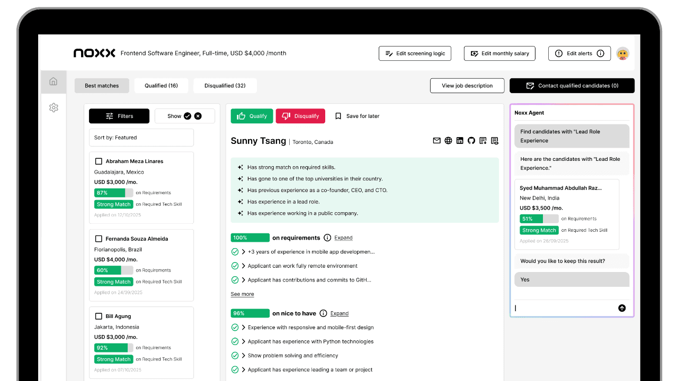Click Edit monthly salary
The width and height of the screenshot is (678, 381).
499,53
